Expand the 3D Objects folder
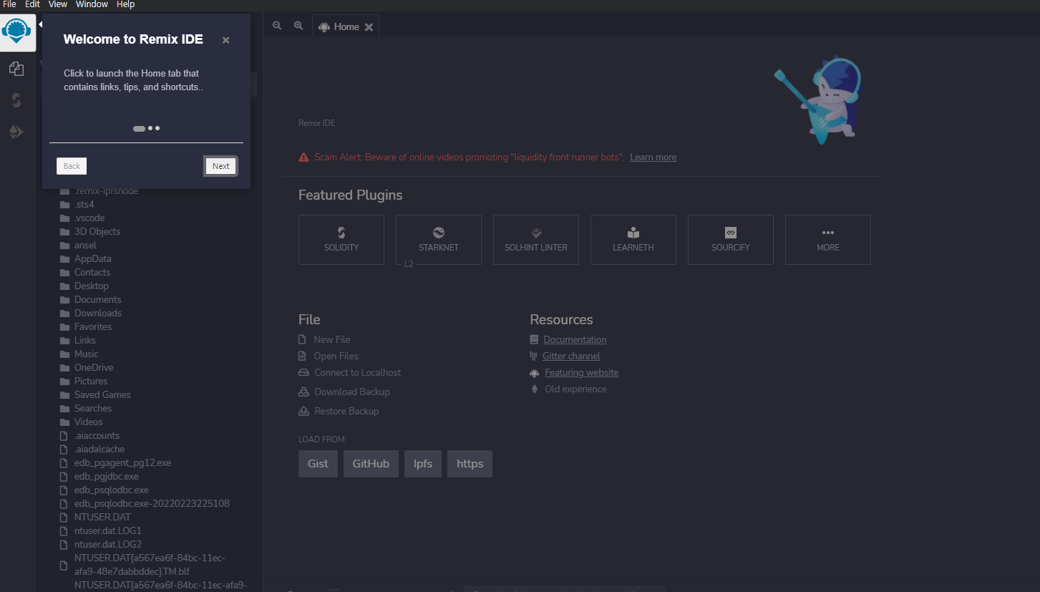This screenshot has height=592, width=1040. pos(97,232)
